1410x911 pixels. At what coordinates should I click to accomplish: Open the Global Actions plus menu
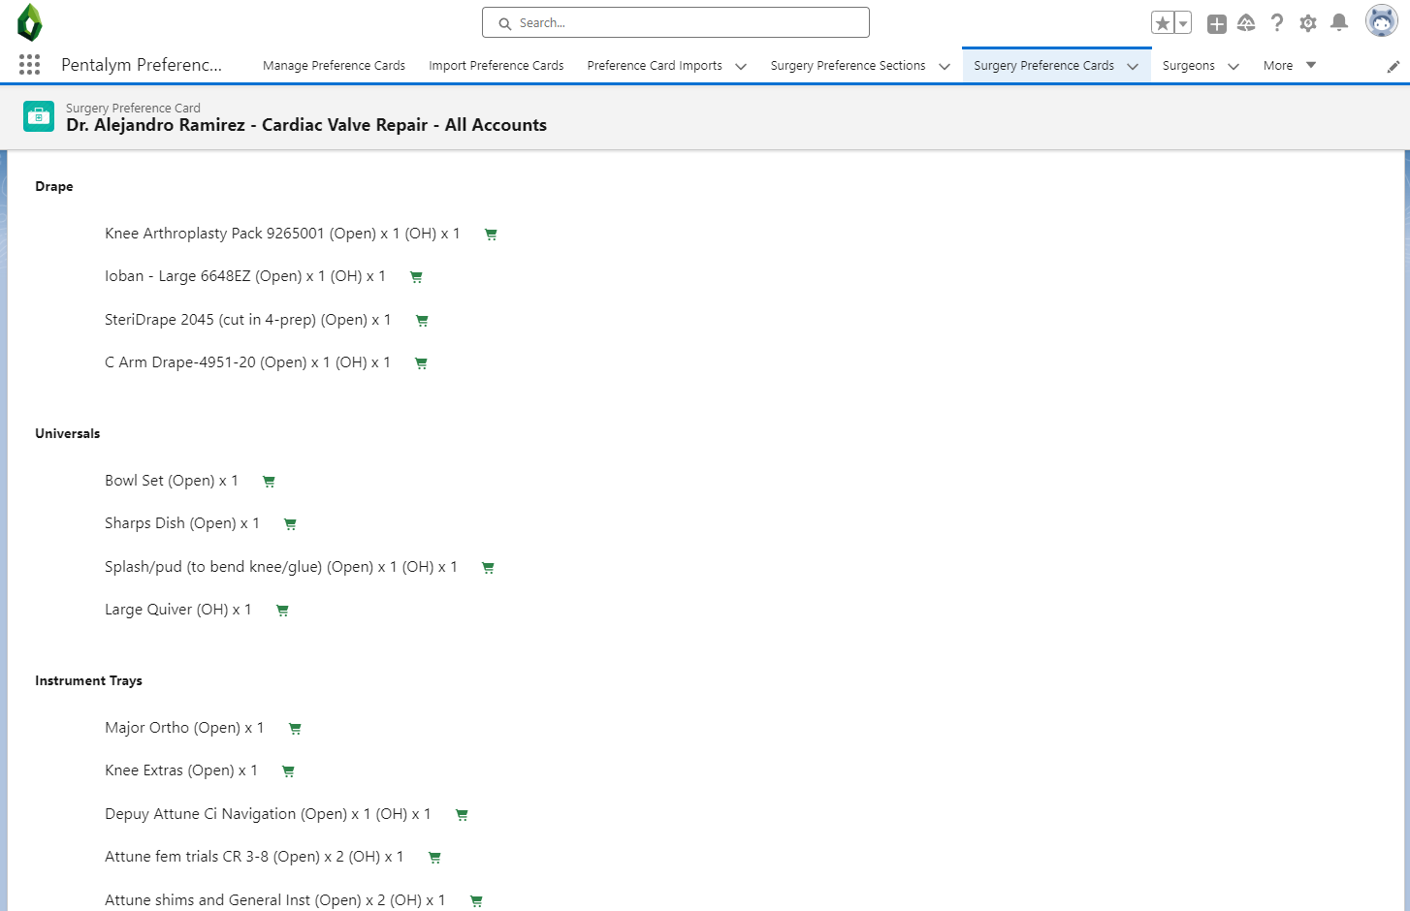click(x=1216, y=23)
